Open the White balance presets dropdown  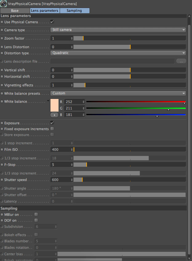pyautogui.click(x=118, y=93)
